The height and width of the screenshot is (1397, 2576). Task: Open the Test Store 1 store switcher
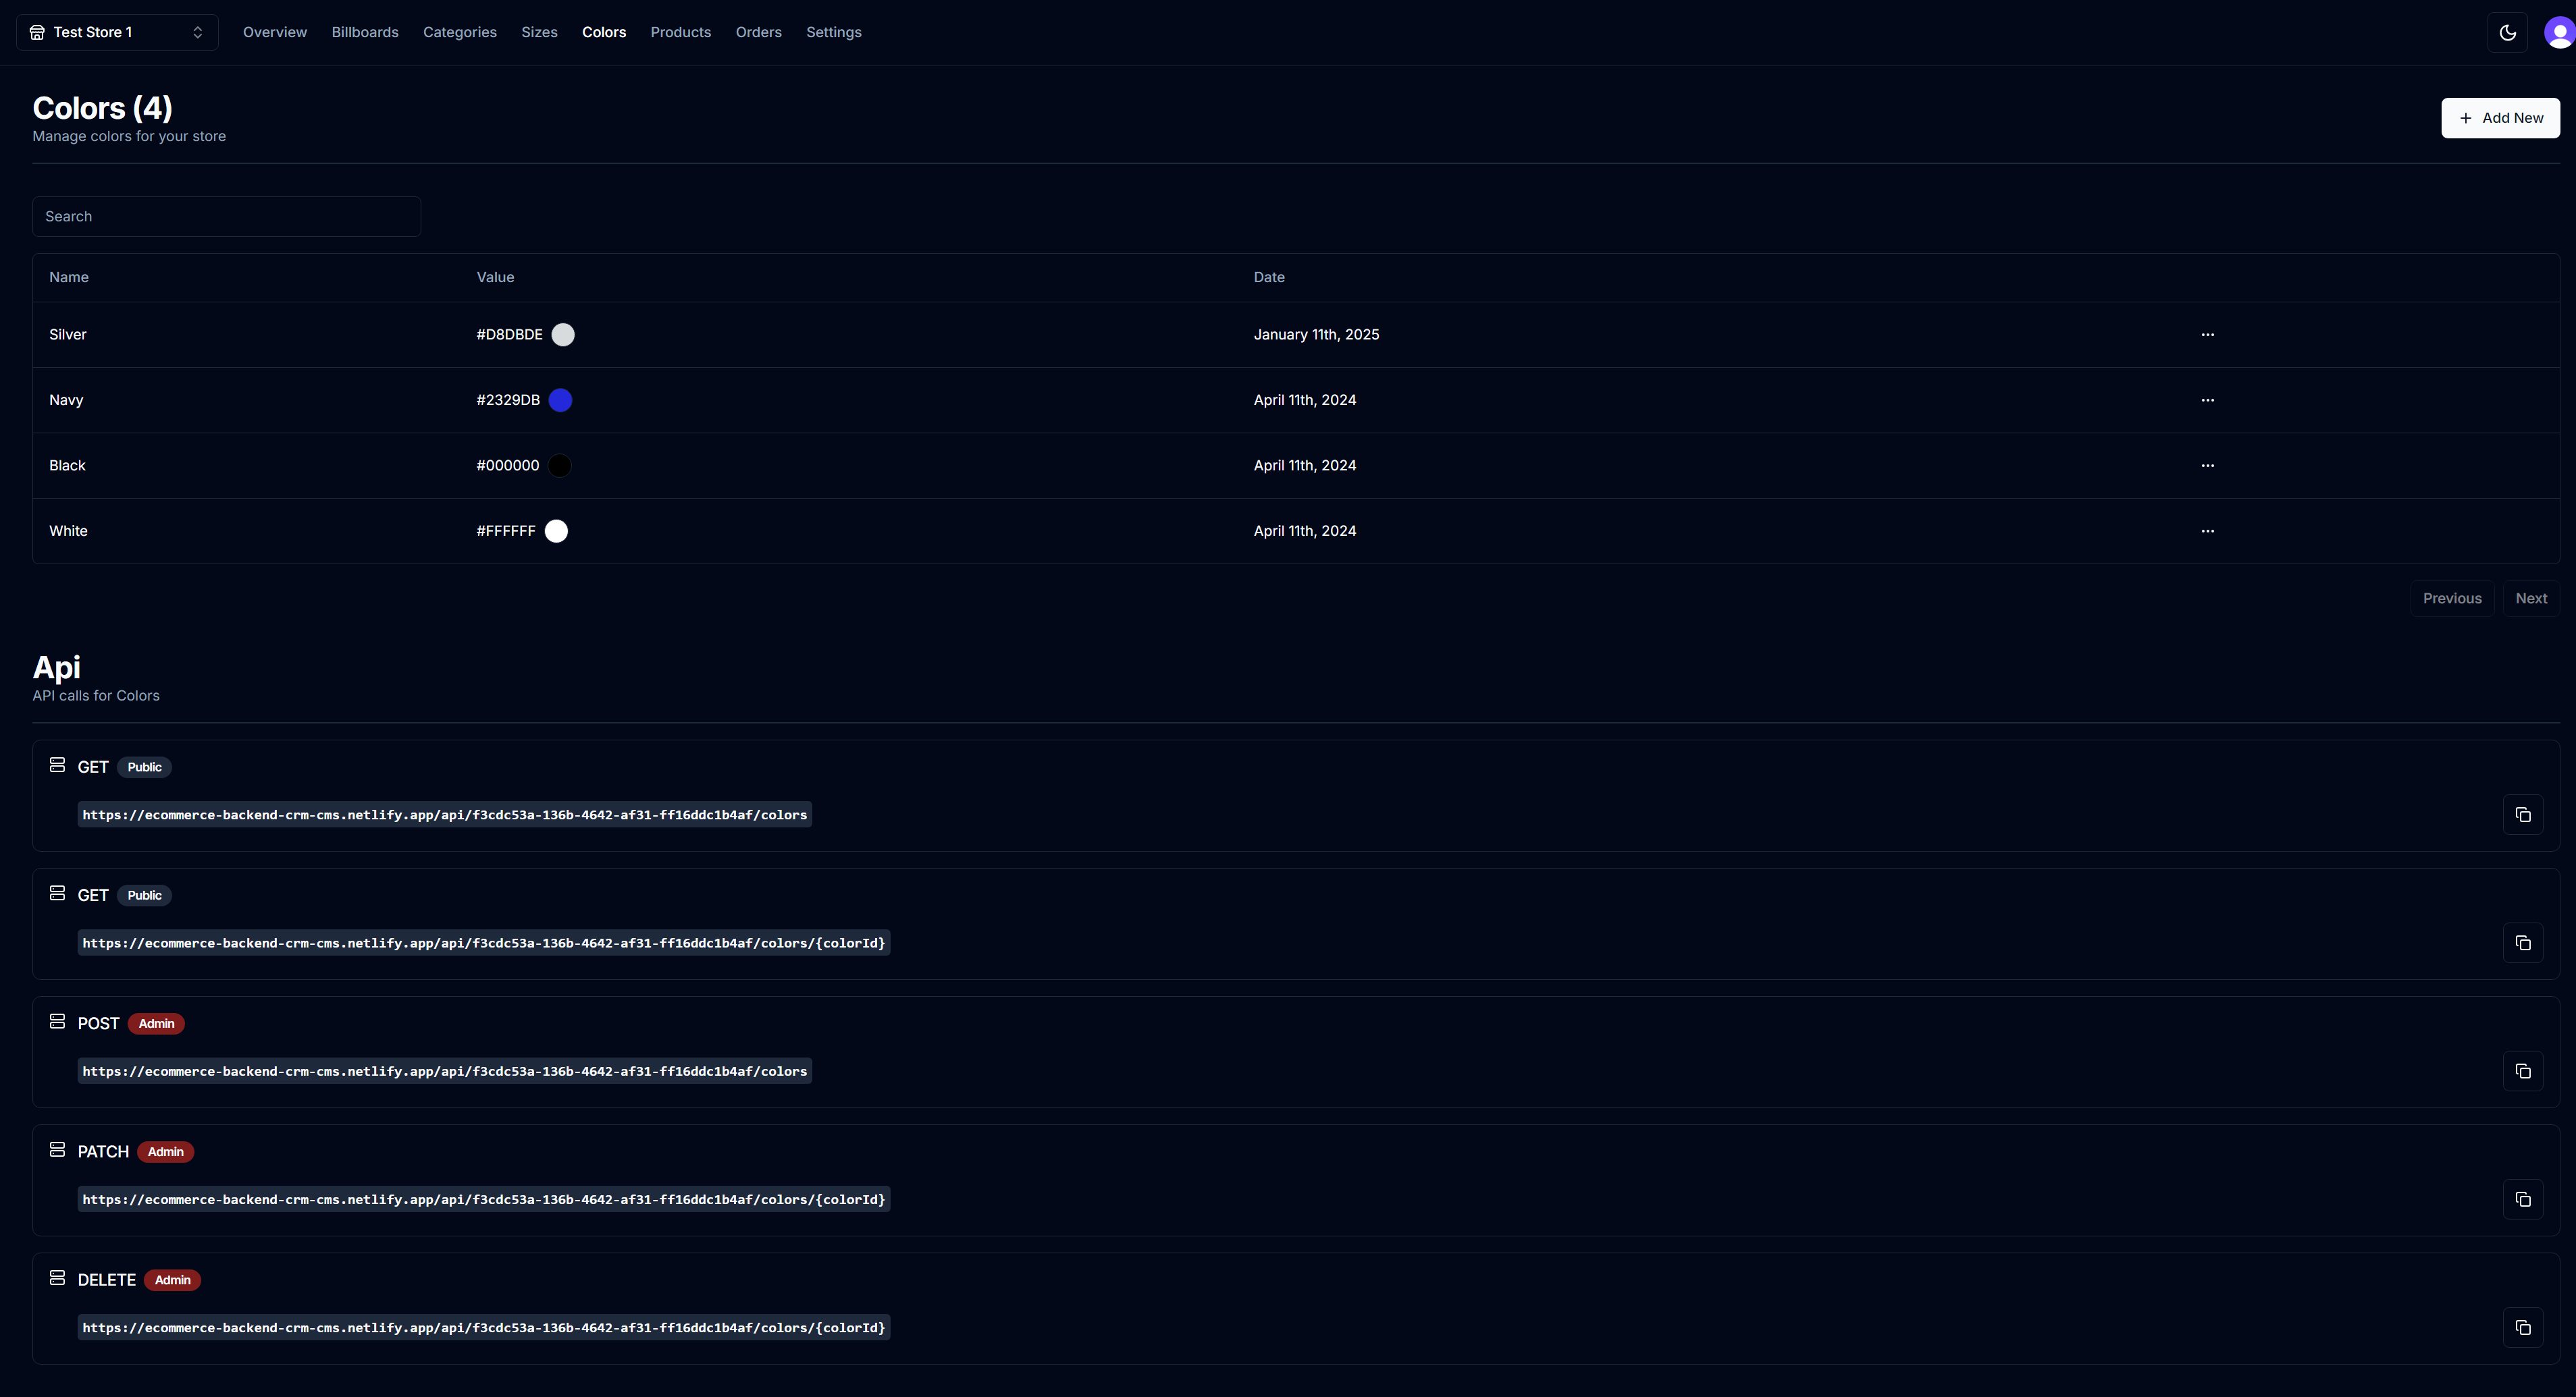pyautogui.click(x=117, y=32)
